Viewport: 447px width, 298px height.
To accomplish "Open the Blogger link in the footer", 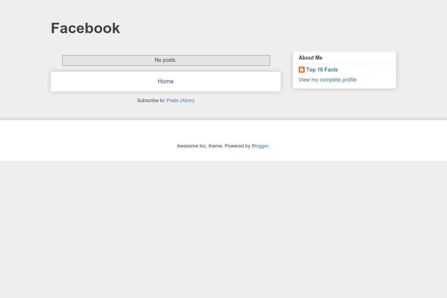I will (x=260, y=146).
